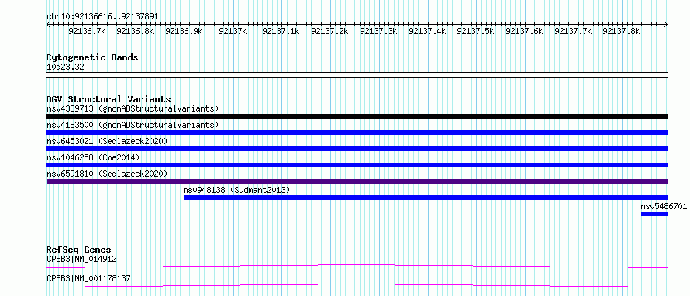Screen dimensions: 690x296
Task: Click ruler tick label 92137.1k
Action: 281,31
